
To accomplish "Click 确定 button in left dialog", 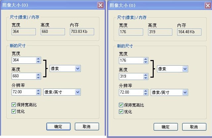I will [x=58, y=127].
